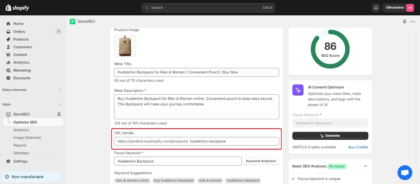
Task: Click the Meta Description text area
Action: (x=196, y=107)
